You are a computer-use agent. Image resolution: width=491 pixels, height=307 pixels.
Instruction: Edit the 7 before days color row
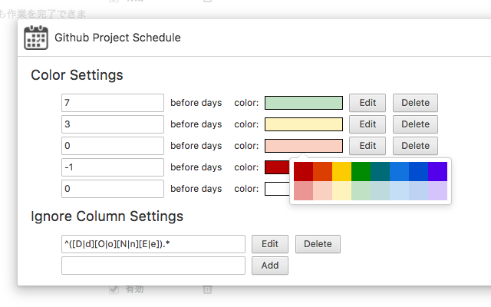(x=367, y=103)
